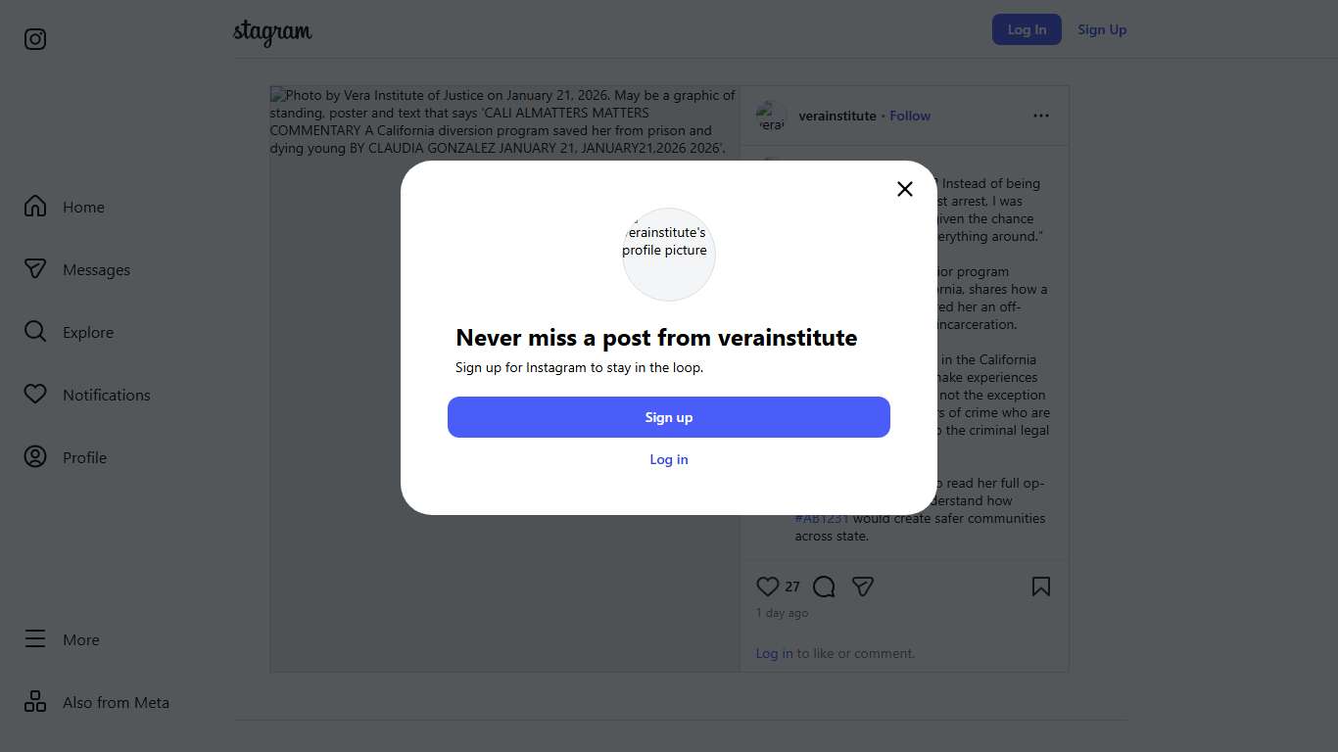Click the Instagram camera logo icon
The height and width of the screenshot is (752, 1338).
35,39
